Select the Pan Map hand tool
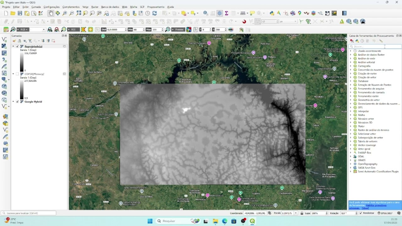Viewport: 402px width, 226px height. coord(51,13)
